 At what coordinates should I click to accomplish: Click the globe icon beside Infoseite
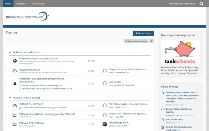pyautogui.click(x=15, y=61)
